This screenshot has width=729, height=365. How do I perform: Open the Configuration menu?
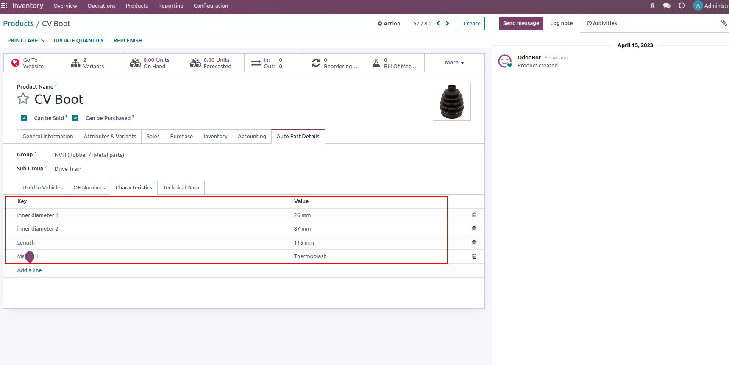[x=211, y=6]
